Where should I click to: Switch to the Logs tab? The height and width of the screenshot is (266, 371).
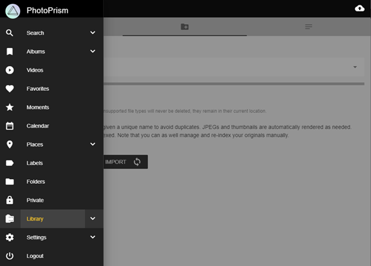click(x=309, y=27)
